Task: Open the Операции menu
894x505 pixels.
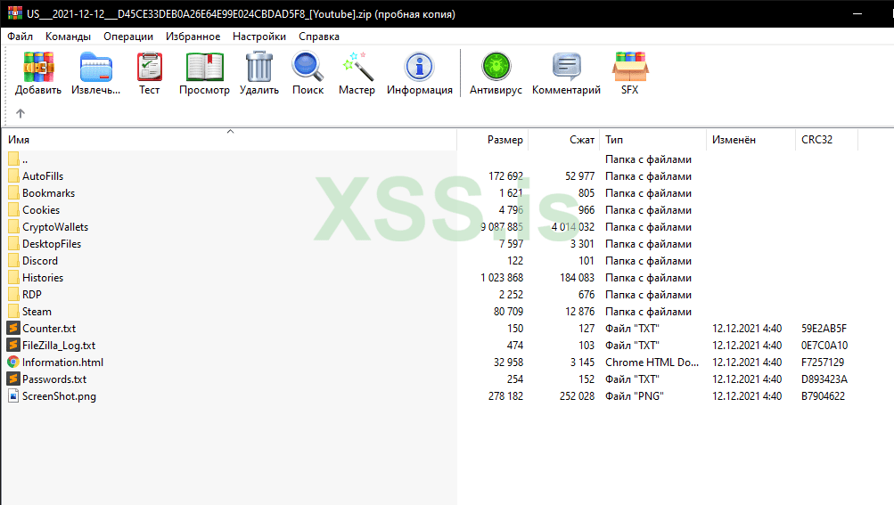Action: [x=128, y=37]
